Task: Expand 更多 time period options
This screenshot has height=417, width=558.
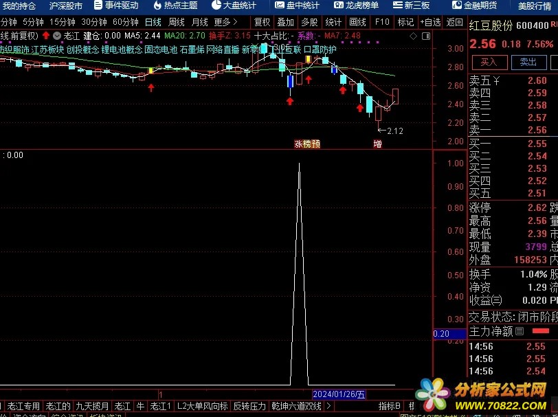Action: (225, 22)
